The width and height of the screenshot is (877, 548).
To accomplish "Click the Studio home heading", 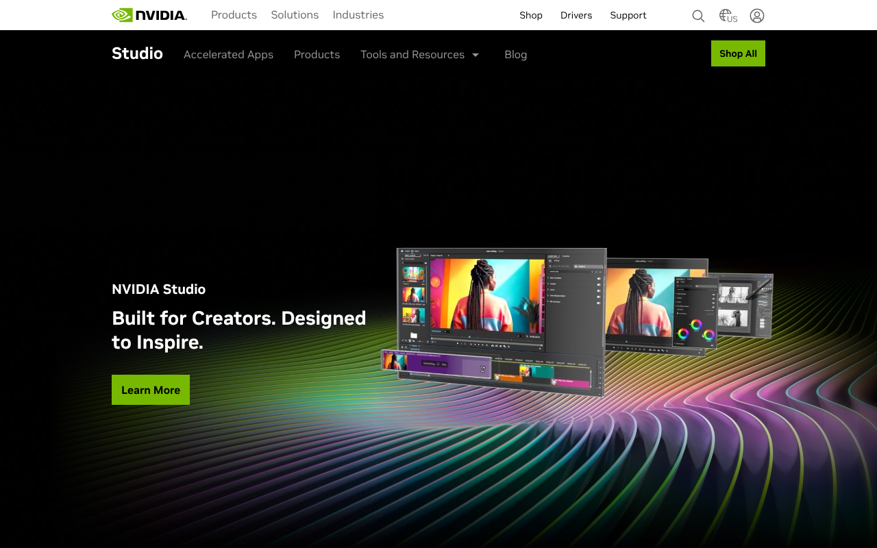I will [x=137, y=53].
